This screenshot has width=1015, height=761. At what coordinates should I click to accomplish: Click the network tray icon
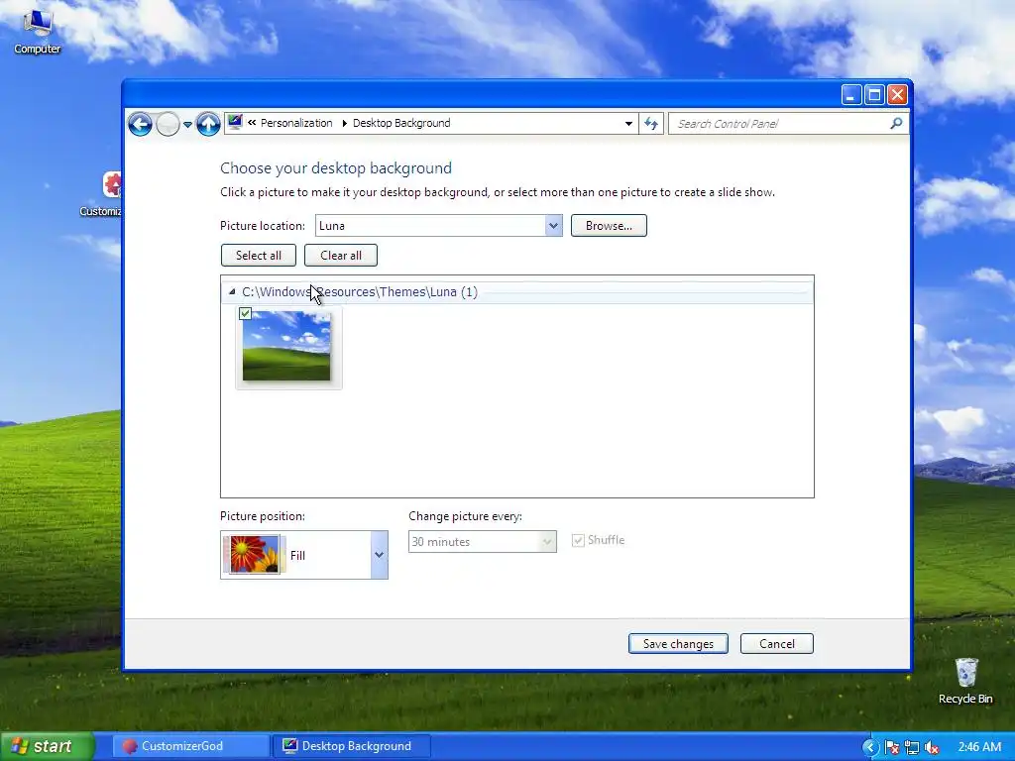[912, 747]
